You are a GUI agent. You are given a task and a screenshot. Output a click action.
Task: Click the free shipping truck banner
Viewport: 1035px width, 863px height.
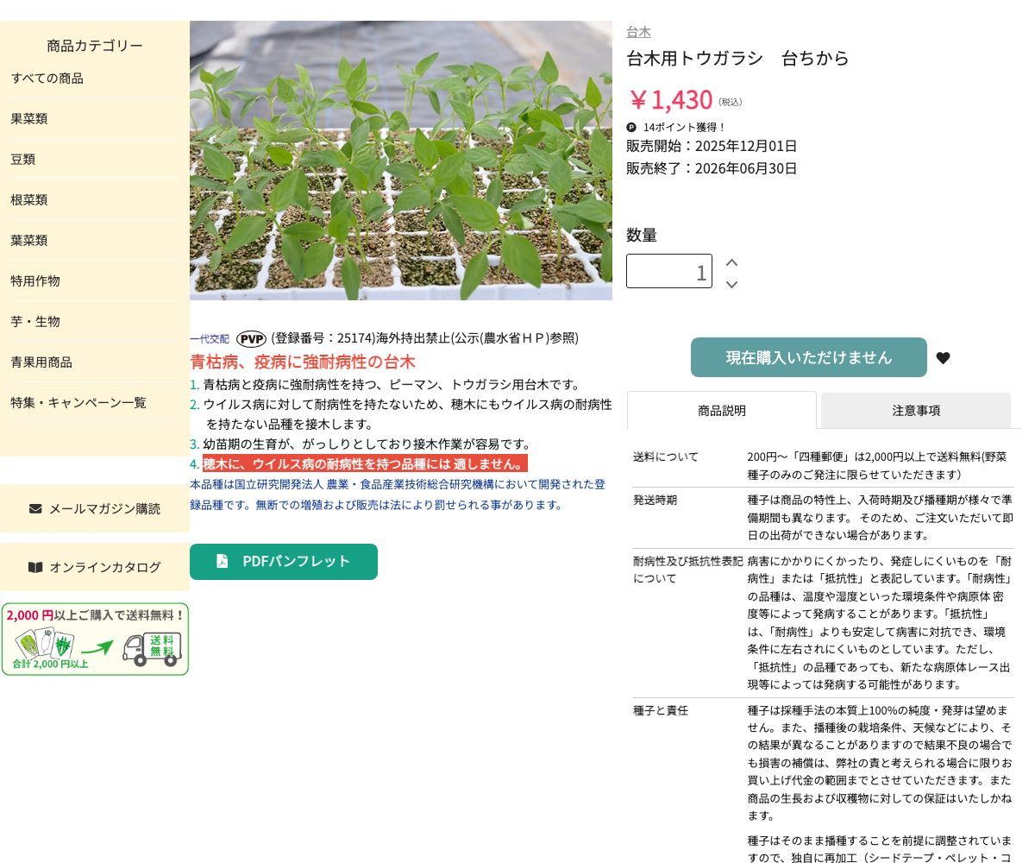[95, 638]
